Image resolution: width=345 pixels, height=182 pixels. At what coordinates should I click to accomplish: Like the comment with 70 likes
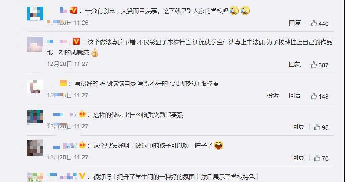pos(317,158)
